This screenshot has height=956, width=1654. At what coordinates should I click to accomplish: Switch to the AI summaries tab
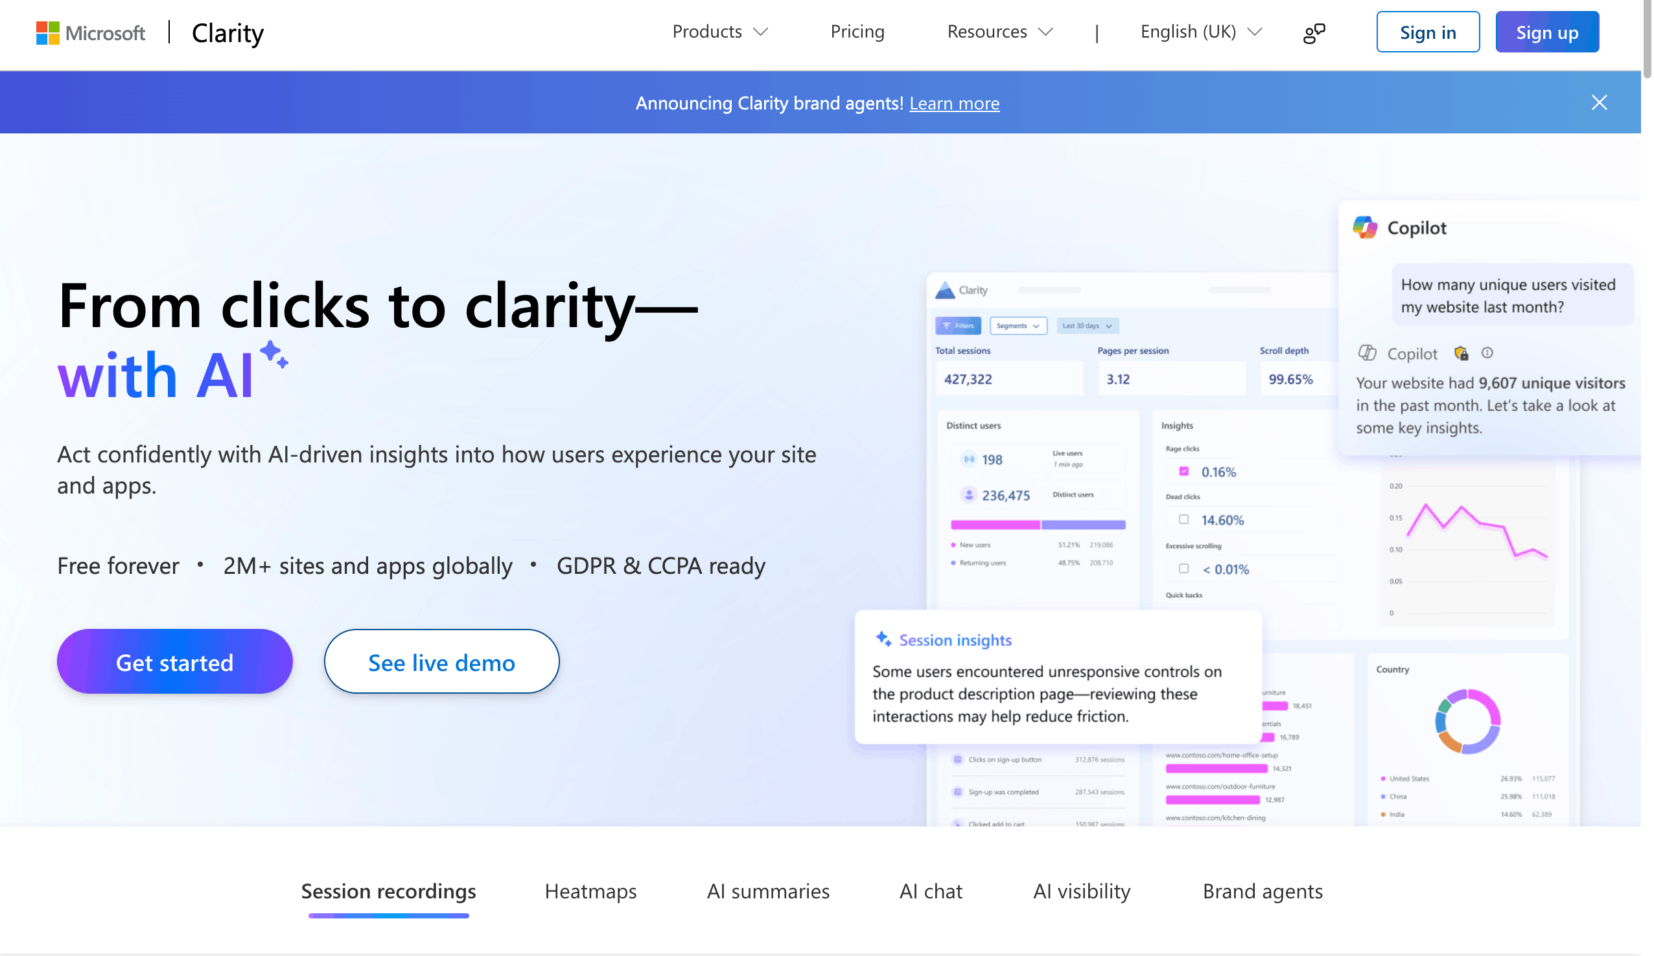click(x=768, y=891)
